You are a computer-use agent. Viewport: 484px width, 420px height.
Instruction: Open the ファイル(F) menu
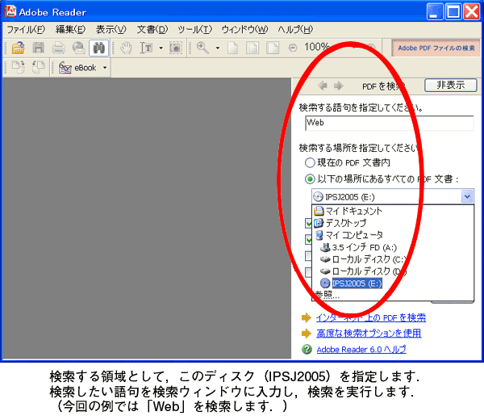pos(26,30)
